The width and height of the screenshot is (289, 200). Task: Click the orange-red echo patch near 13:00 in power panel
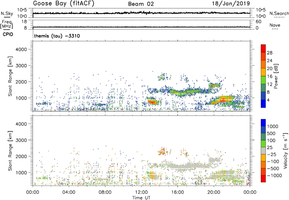pyautogui.click(x=153, y=102)
